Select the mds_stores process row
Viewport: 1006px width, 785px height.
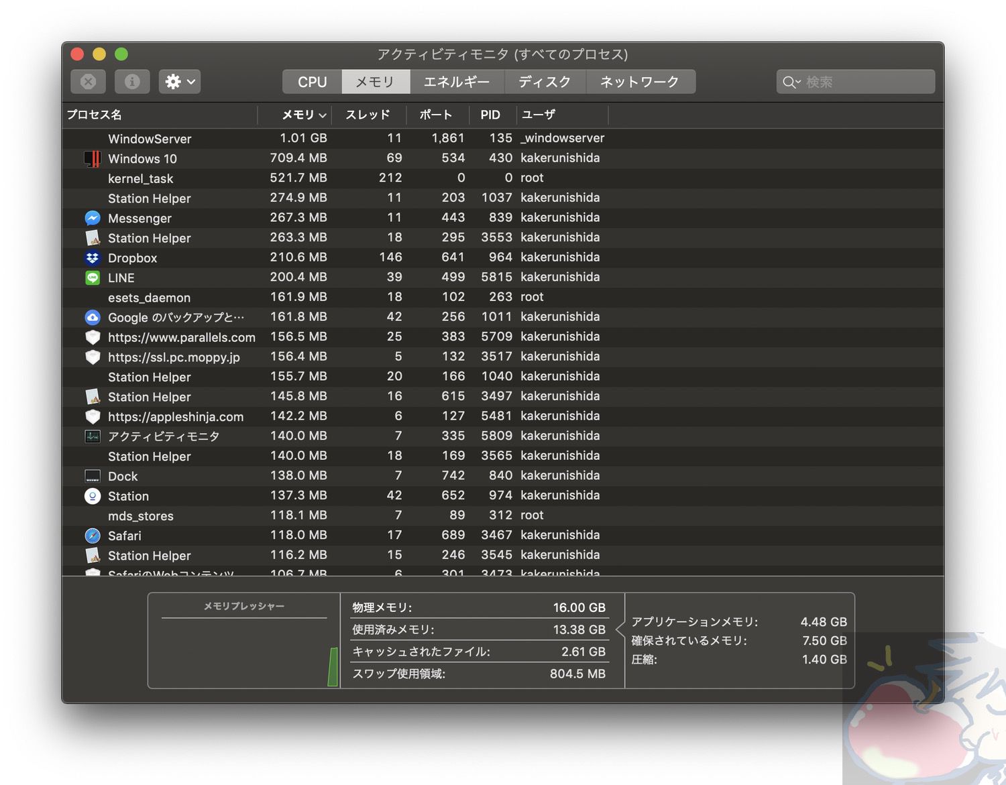tap(503, 516)
